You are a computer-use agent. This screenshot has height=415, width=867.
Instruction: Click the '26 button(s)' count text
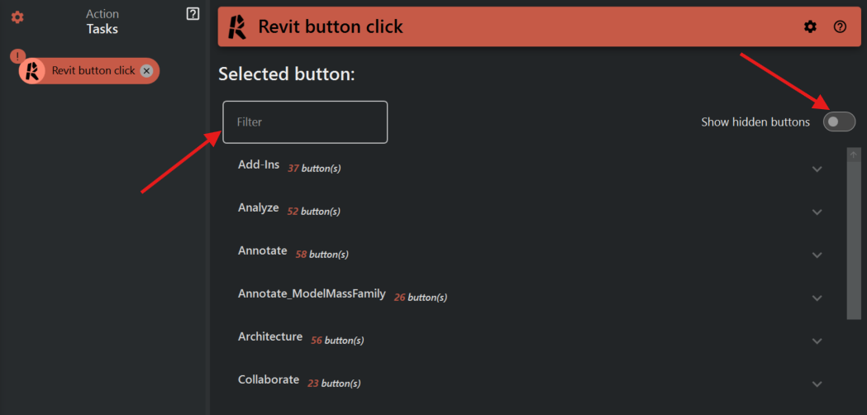coord(420,298)
